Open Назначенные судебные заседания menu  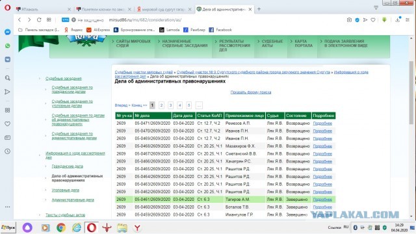pyautogui.click(x=185, y=44)
